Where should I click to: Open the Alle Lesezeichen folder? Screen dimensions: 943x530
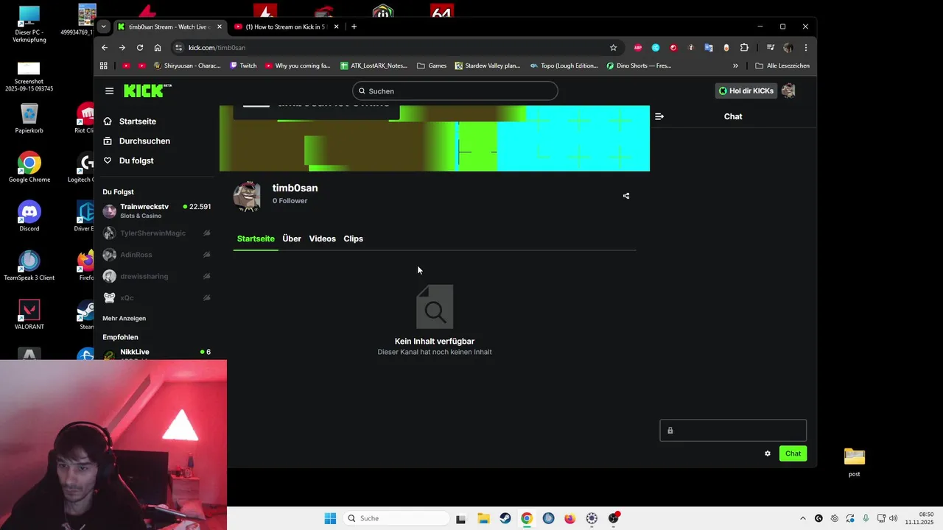point(782,66)
